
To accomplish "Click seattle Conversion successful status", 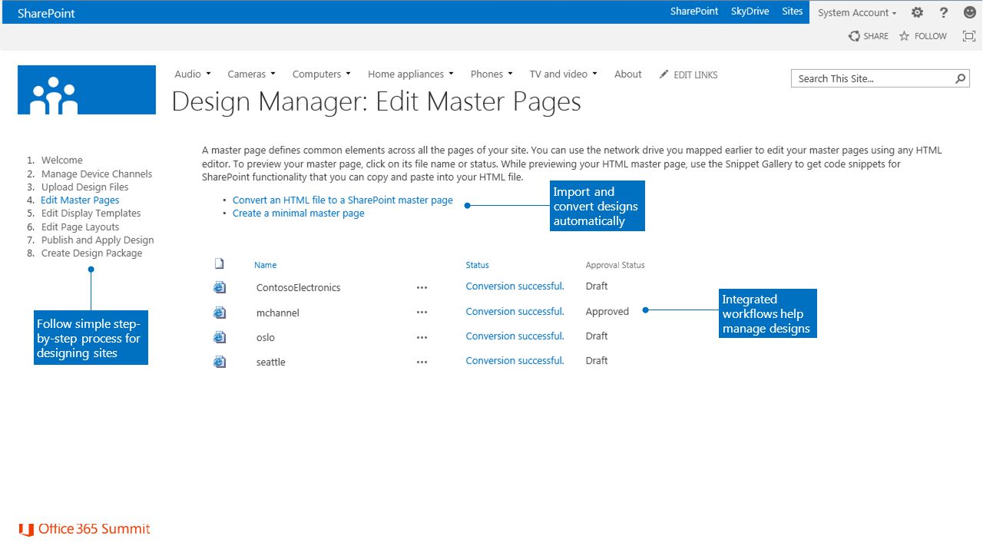I will pyautogui.click(x=515, y=360).
